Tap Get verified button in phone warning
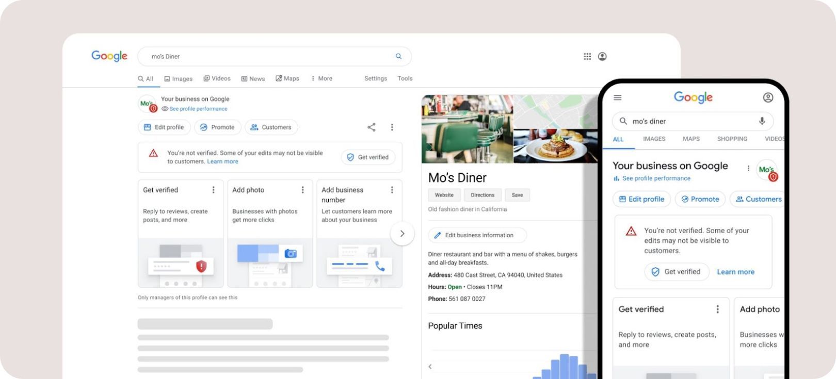Image resolution: width=836 pixels, height=379 pixels. (x=677, y=272)
